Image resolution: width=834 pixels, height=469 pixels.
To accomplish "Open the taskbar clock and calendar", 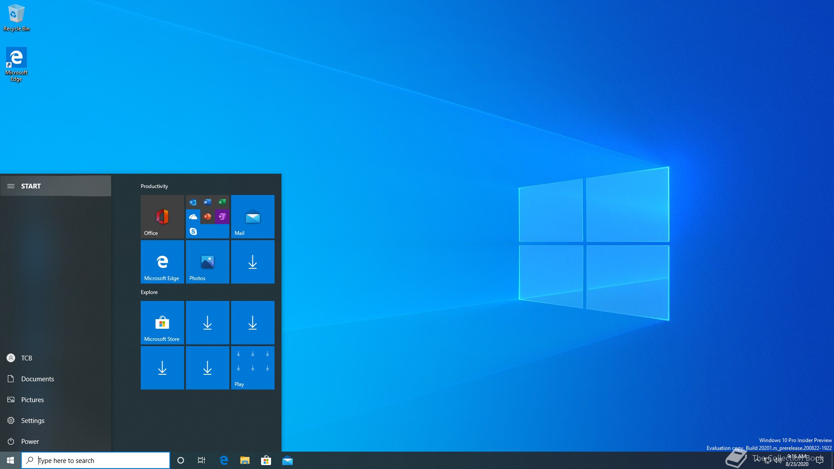I will click(x=797, y=460).
